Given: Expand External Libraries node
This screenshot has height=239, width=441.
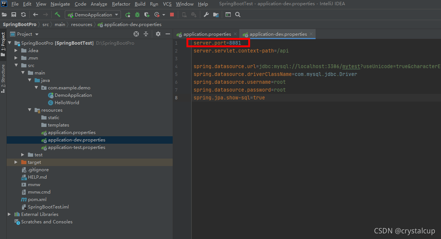Looking at the screenshot, I should click(9, 214).
